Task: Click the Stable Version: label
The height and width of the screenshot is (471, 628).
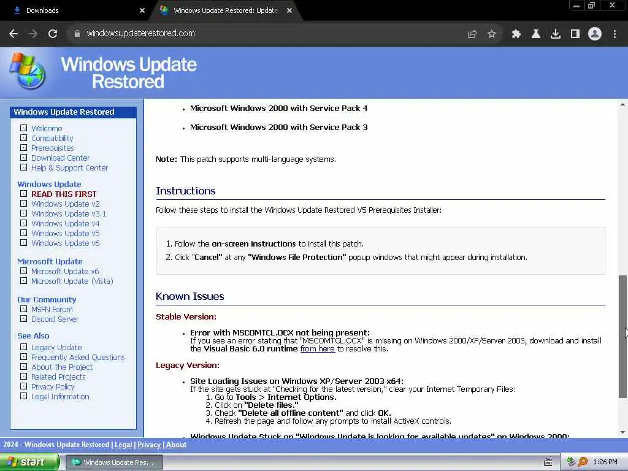Action: click(x=186, y=317)
